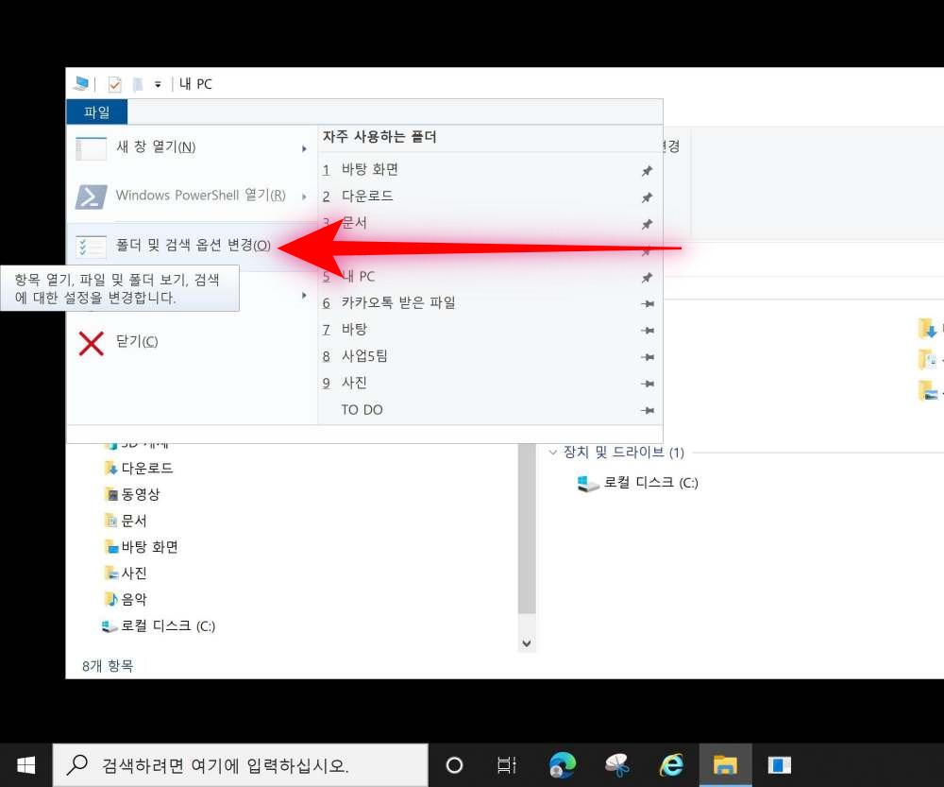Viewport: 944px width, 787px height.
Task: Click the New Folder icon in Quick Access Toolbar
Action: [x=138, y=84]
